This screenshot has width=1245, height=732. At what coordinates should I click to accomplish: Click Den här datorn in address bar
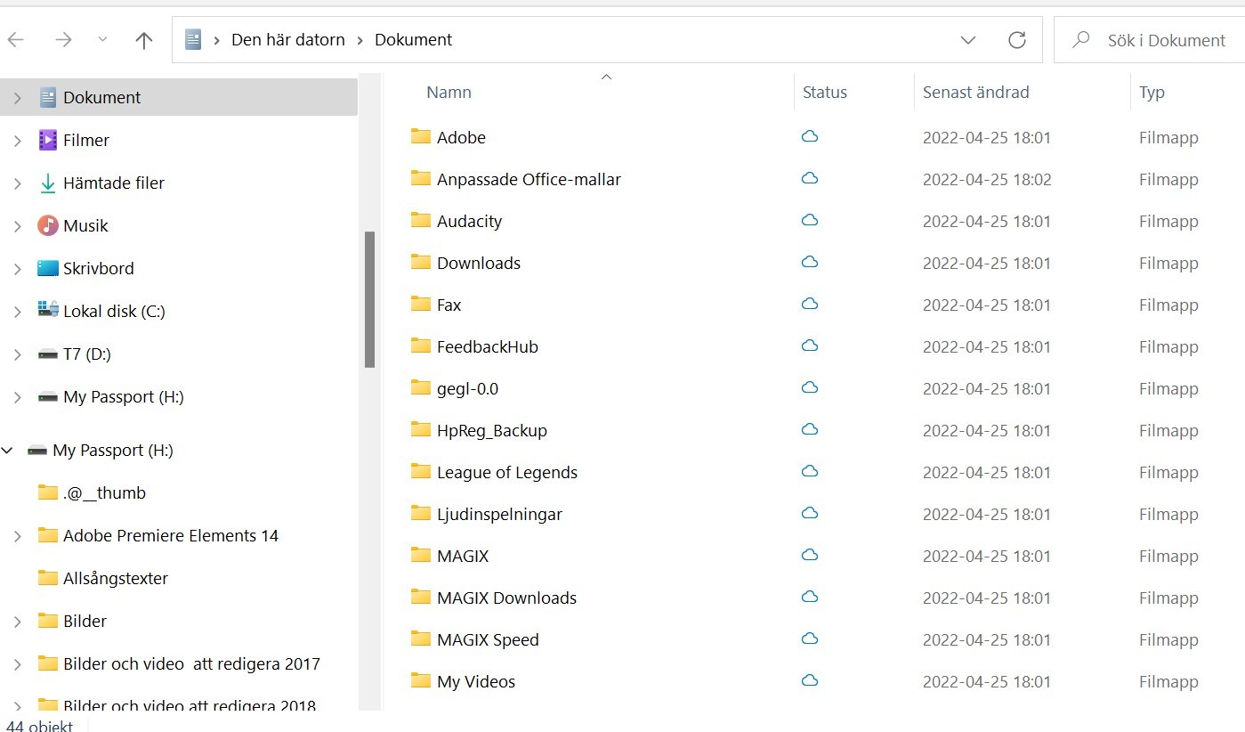[288, 40]
